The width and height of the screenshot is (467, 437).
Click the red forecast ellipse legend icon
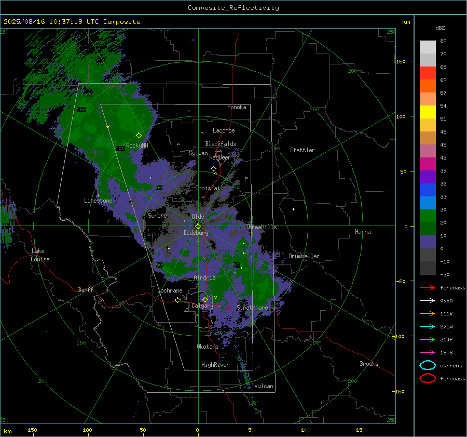coord(428,378)
